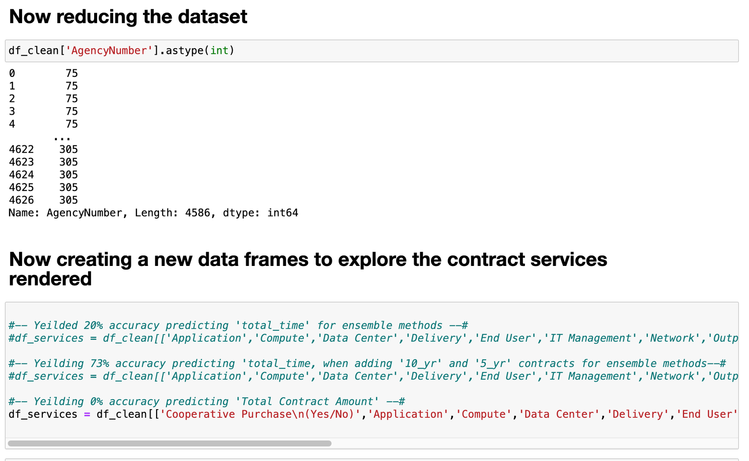Click the df_services variable on the active line
This screenshot has height=461, width=749.
[x=43, y=414]
